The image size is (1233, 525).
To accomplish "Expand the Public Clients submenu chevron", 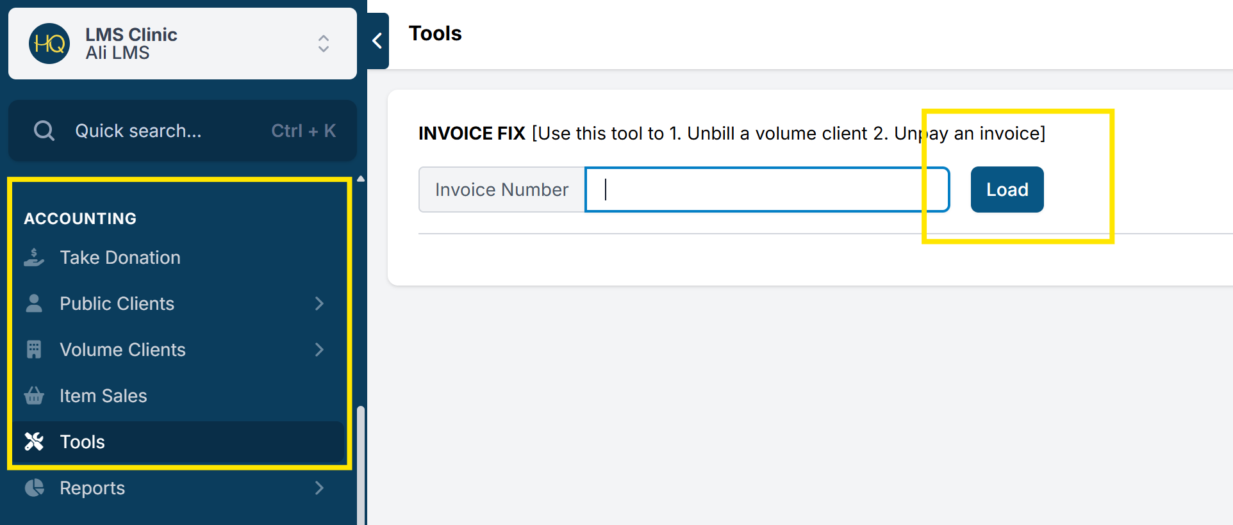I will (319, 303).
